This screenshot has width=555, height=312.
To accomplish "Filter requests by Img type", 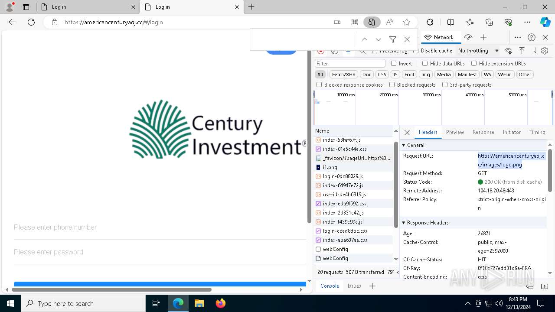I will [x=426, y=75].
